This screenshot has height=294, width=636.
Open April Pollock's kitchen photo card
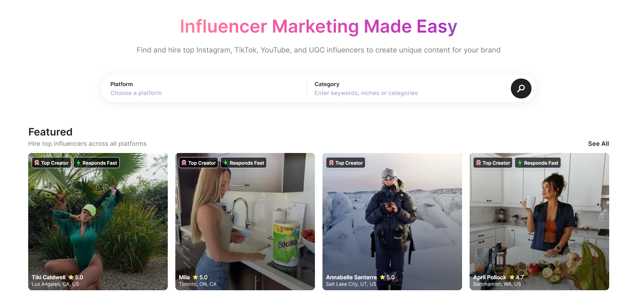point(539,222)
